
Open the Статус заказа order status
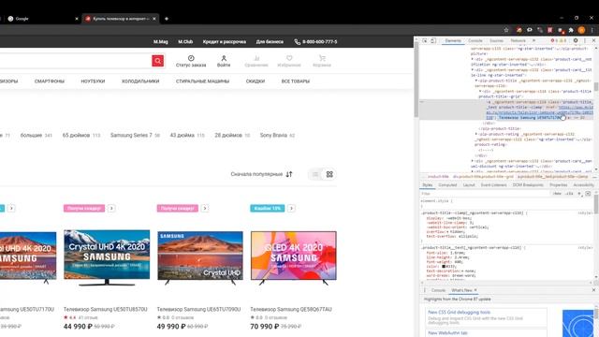coord(191,61)
